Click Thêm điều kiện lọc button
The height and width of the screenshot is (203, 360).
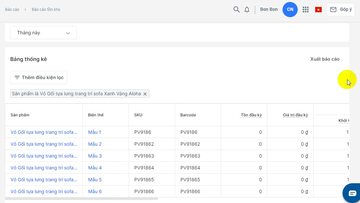coord(39,77)
